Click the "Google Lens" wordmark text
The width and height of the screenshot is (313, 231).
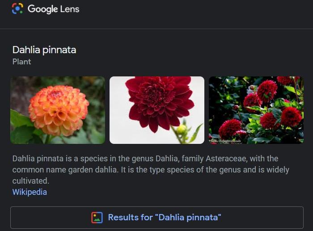pyautogui.click(x=53, y=9)
